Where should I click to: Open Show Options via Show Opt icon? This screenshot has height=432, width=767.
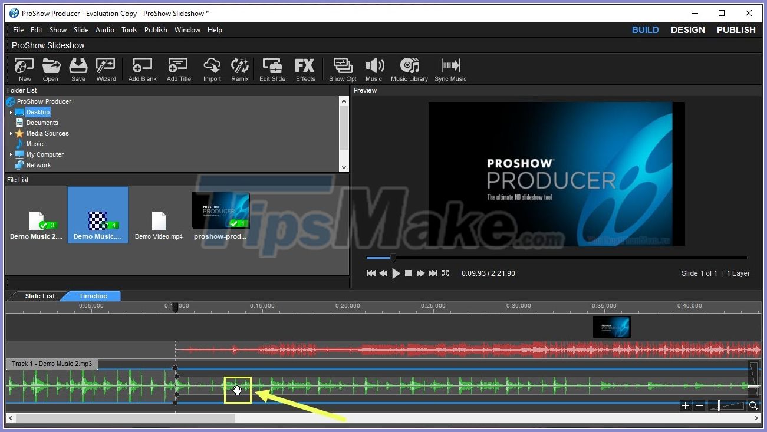coord(342,69)
